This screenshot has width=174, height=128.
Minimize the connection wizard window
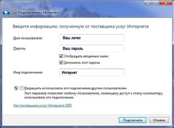pyautogui.click(x=148, y=3)
